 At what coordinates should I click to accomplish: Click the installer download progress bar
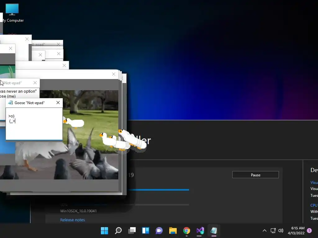pos(159,190)
